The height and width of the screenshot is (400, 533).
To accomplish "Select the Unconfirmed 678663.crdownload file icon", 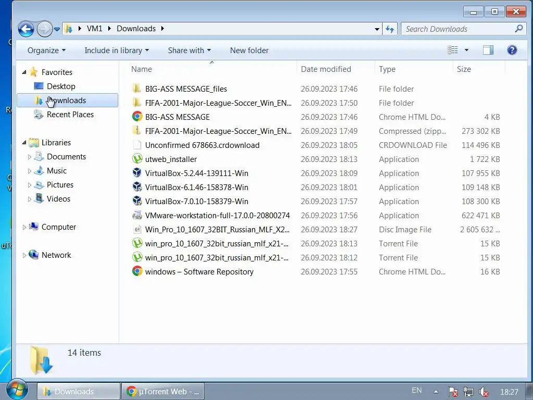I will pos(137,145).
